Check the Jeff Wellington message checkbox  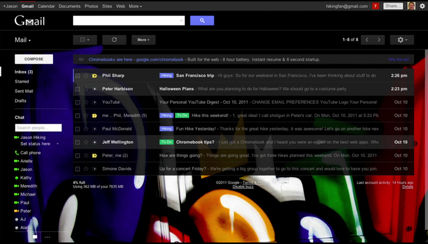(x=77, y=142)
